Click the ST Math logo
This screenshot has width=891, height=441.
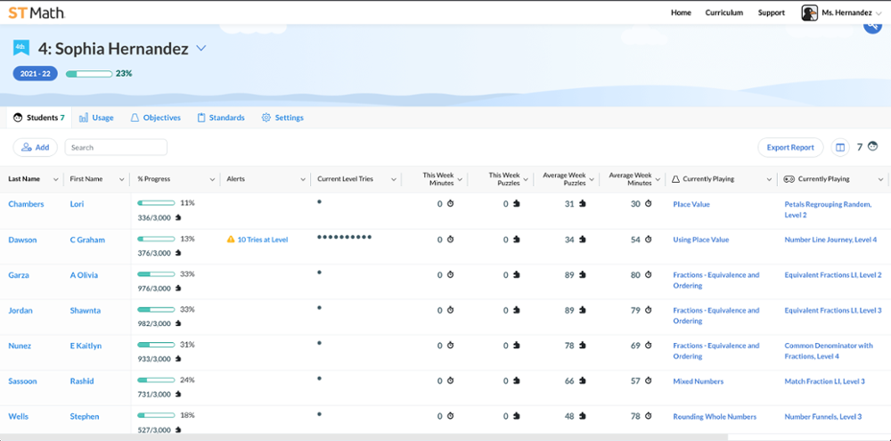coord(37,12)
